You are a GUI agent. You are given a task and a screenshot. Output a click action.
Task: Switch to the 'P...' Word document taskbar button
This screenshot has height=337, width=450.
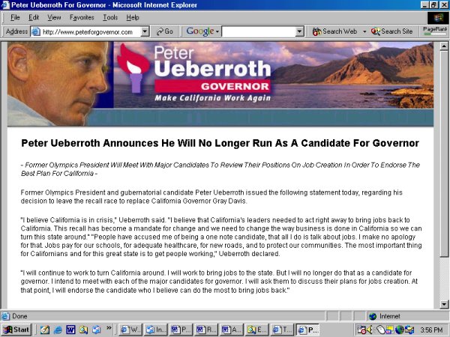[x=181, y=330]
